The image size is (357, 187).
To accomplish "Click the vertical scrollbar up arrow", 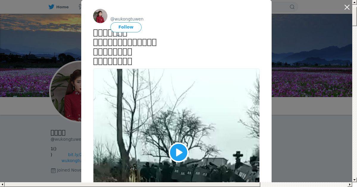I will (355, 2).
